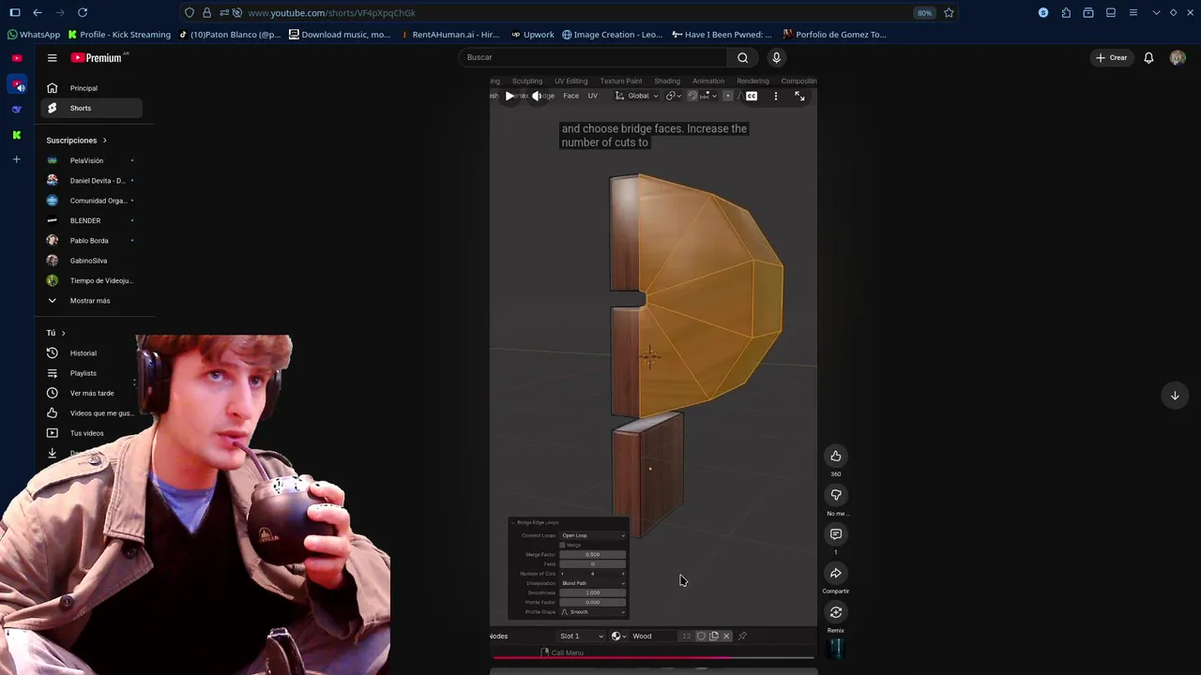Remix this Short
Image resolution: width=1201 pixels, height=675 pixels.
point(835,612)
